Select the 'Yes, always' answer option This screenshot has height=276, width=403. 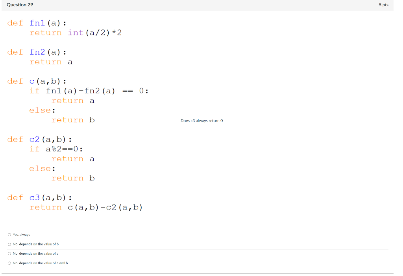click(9, 235)
